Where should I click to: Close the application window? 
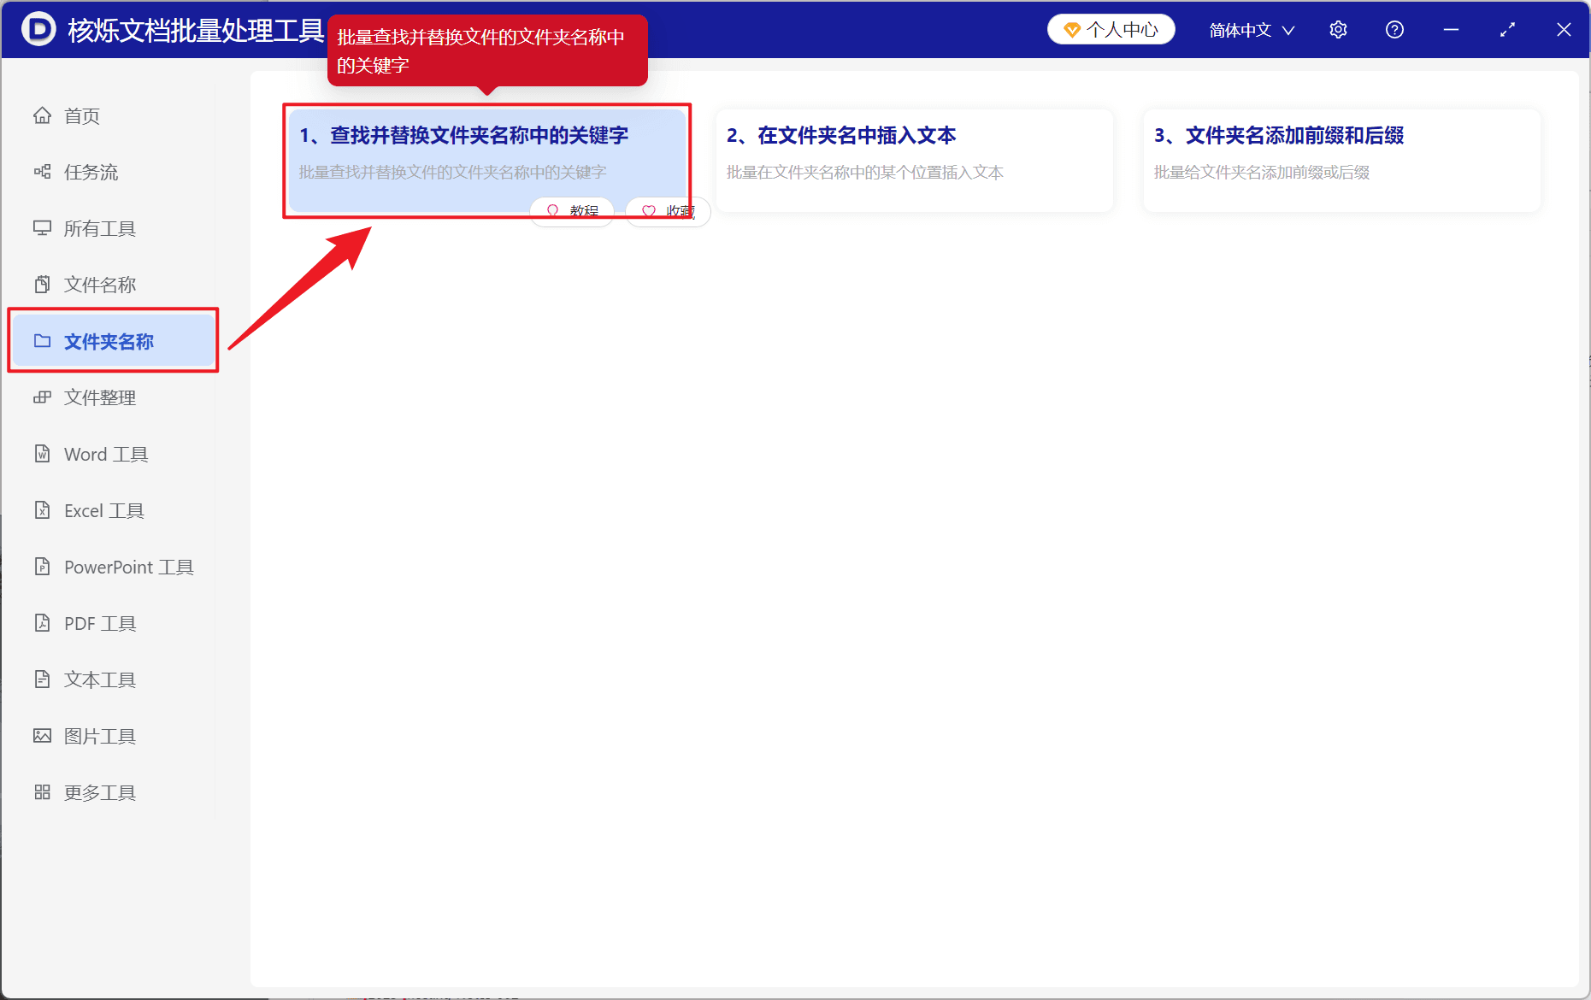[1564, 30]
